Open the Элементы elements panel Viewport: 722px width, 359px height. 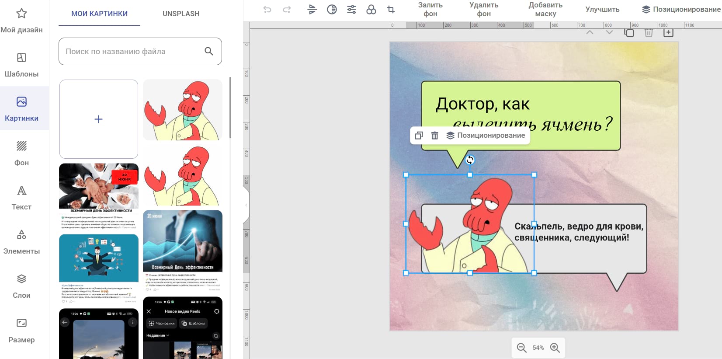click(21, 242)
